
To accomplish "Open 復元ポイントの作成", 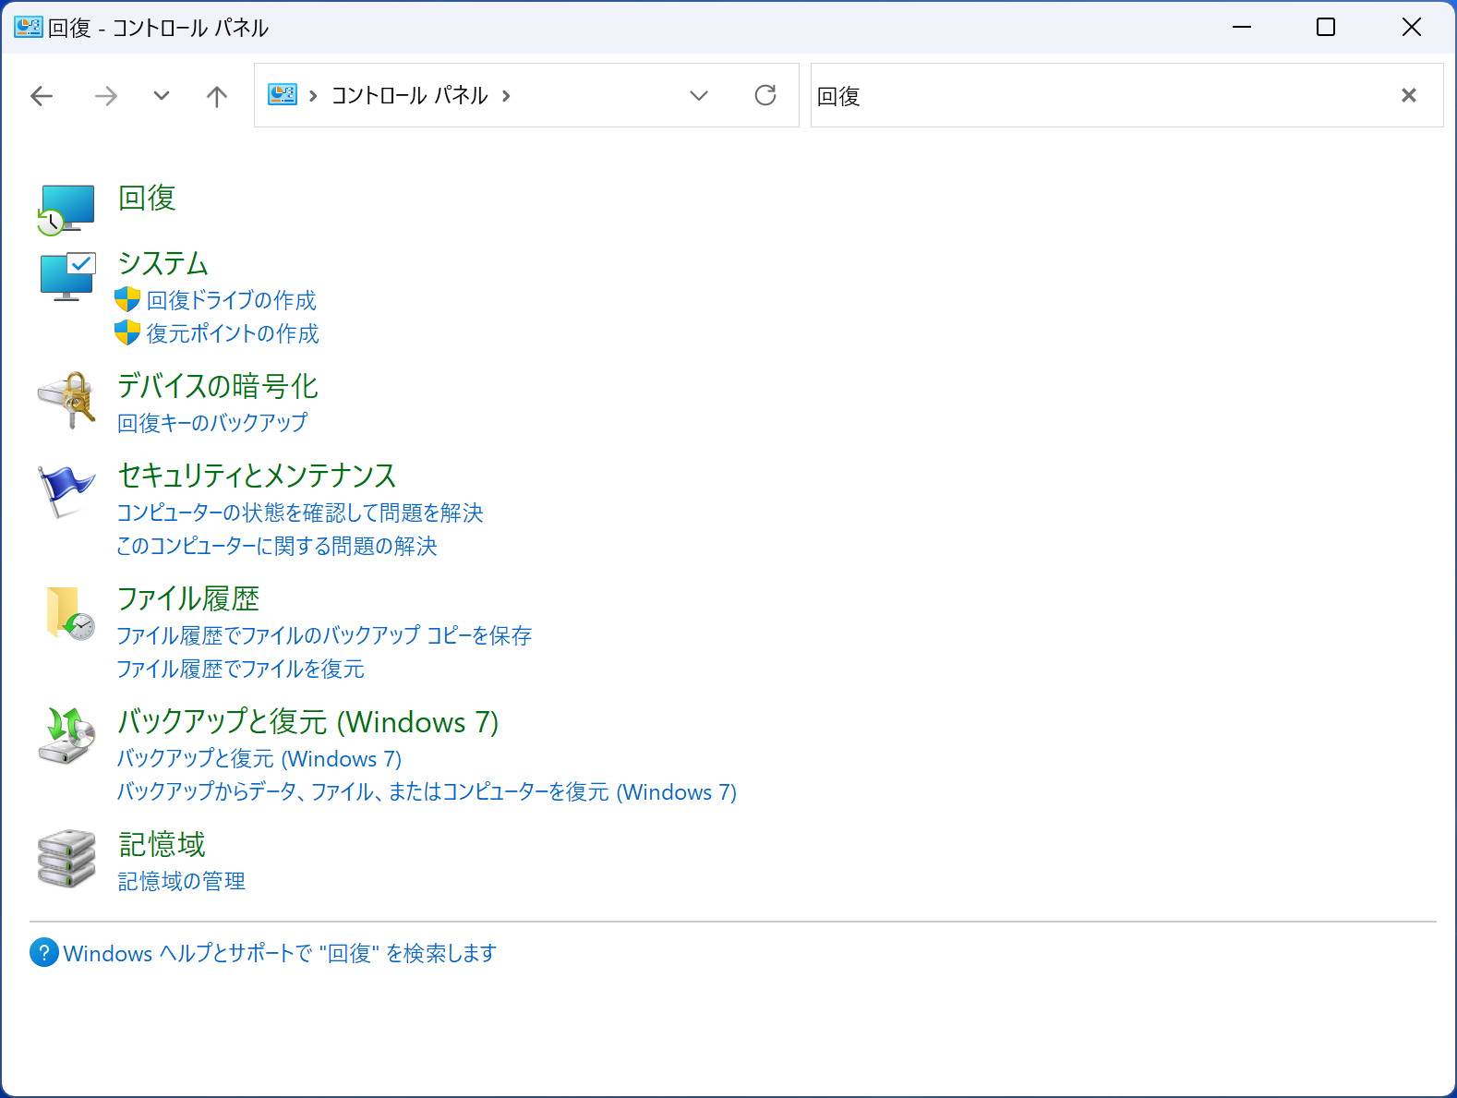I will pos(233,333).
